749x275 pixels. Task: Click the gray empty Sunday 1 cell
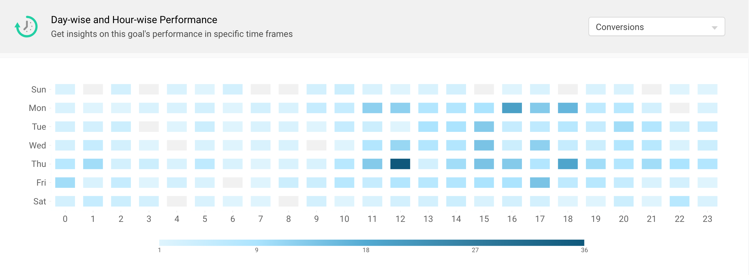coord(93,89)
